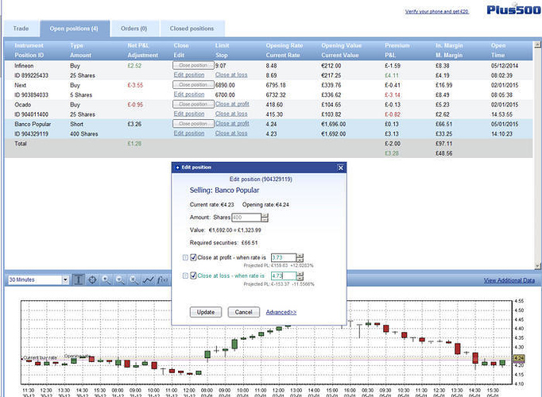Screen dimensions: 542x397
Task: Adjust the Close at loss rate spinner
Action: 300,276
